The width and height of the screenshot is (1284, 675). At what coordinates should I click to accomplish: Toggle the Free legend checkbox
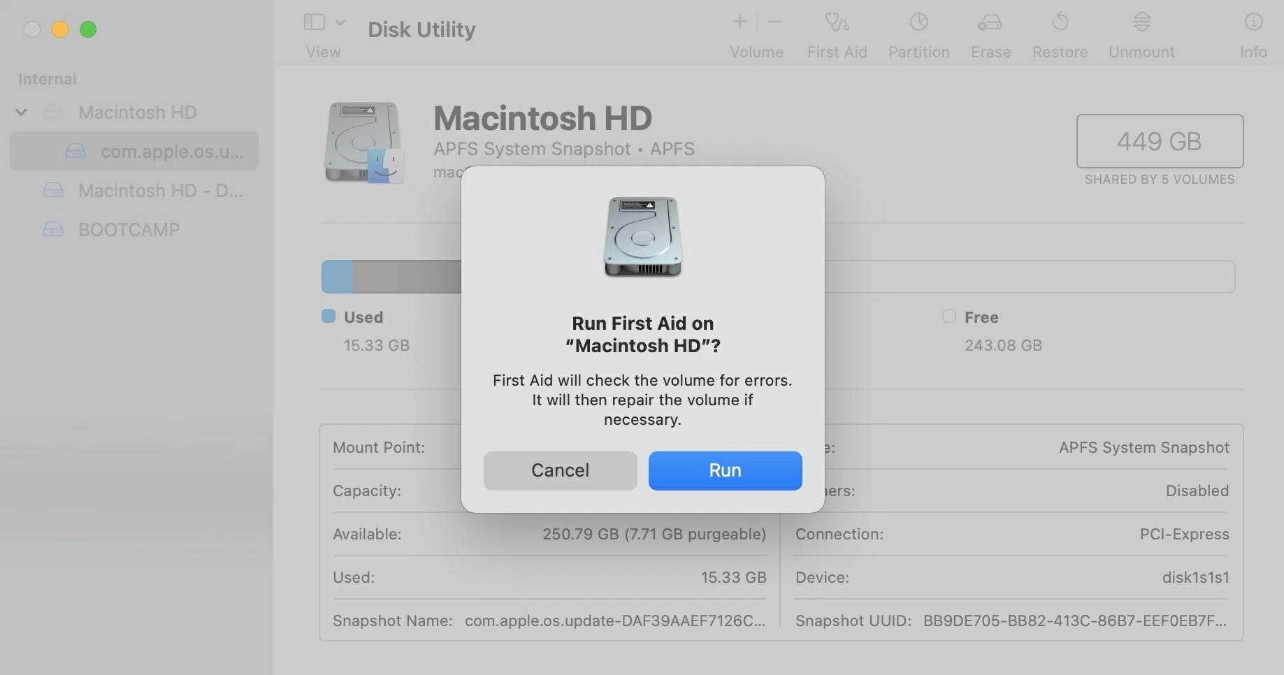pos(949,316)
